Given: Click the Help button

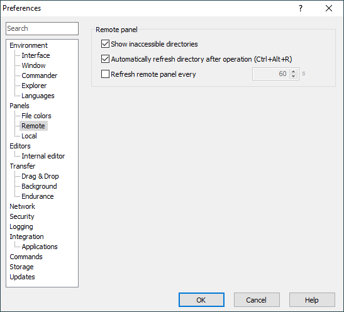Looking at the screenshot, I should point(312,299).
